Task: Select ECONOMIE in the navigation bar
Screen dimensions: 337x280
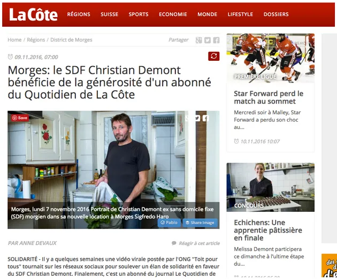Action: [x=173, y=14]
